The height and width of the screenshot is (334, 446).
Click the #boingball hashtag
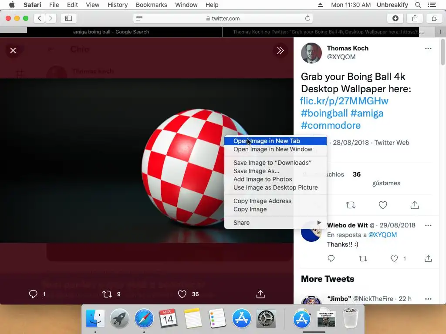324,113
